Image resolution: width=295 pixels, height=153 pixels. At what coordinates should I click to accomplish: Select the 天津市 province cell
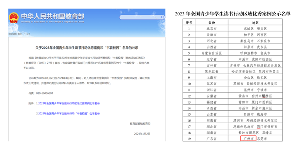212,35
